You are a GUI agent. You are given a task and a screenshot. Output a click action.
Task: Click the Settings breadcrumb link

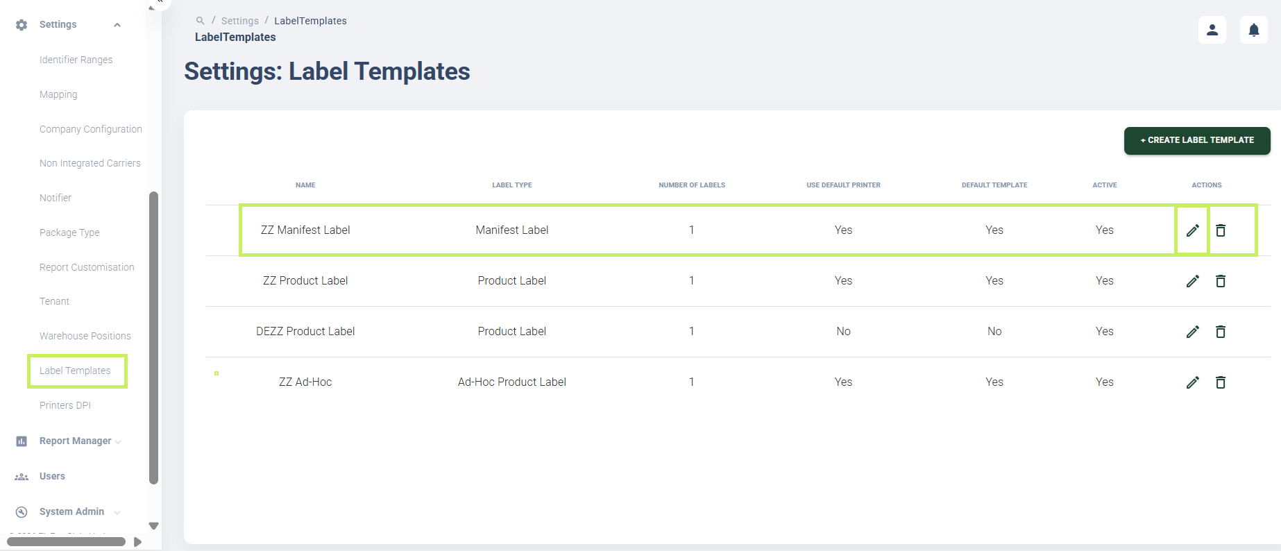(x=240, y=21)
